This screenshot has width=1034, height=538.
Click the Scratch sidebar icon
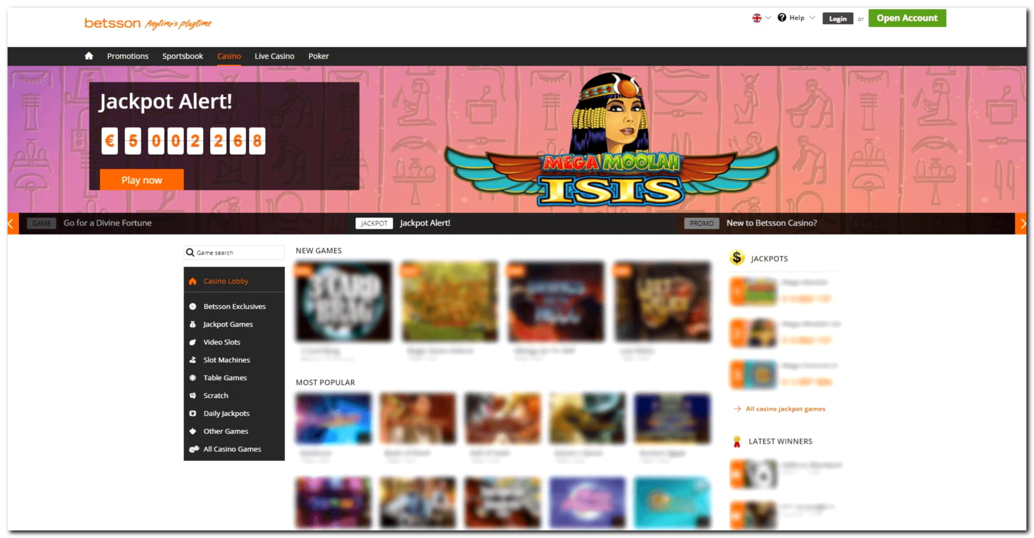click(192, 395)
